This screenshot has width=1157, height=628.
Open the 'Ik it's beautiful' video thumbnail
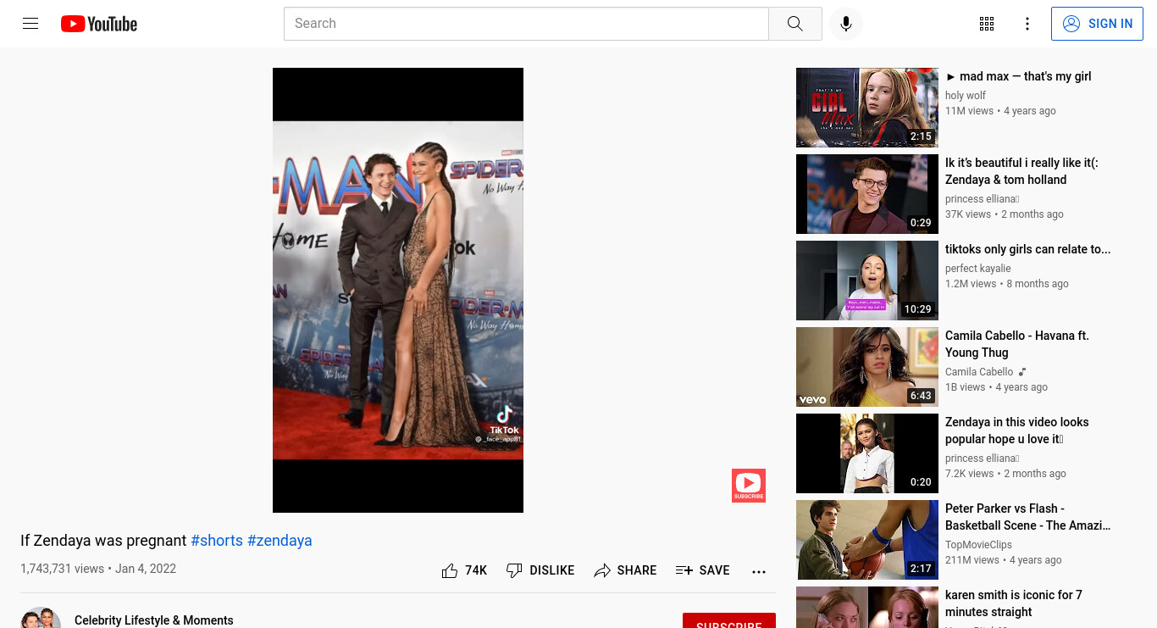867,194
